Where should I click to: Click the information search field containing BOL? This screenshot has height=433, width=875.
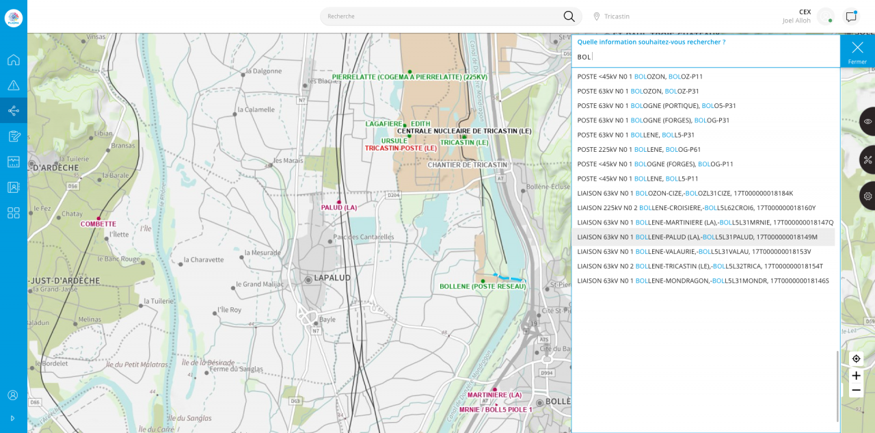tap(704, 57)
